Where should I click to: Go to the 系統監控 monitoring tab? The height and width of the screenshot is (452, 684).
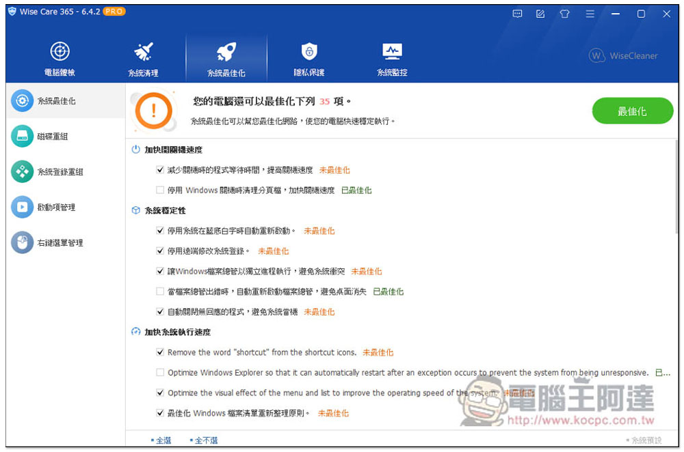coord(392,59)
